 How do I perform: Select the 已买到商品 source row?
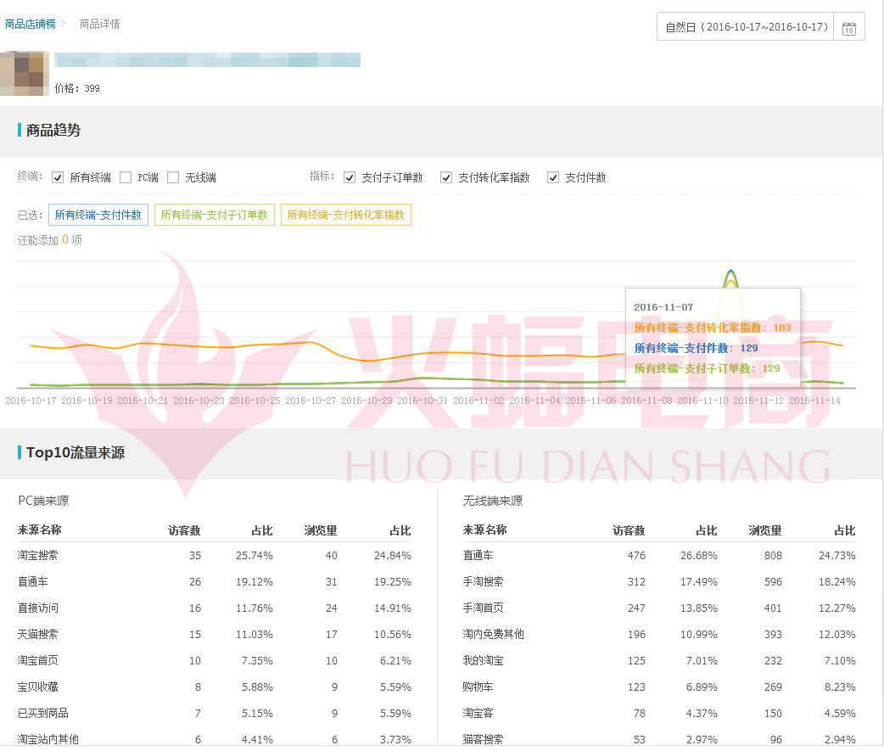(x=215, y=713)
